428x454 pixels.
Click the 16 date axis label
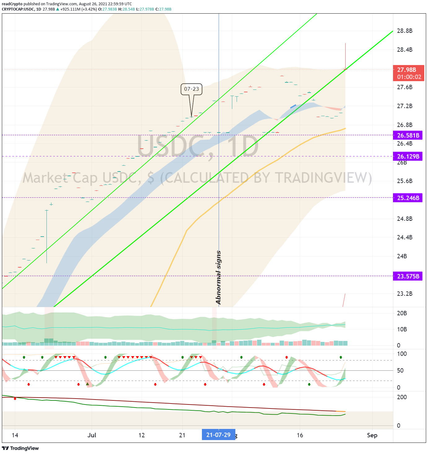(300, 435)
